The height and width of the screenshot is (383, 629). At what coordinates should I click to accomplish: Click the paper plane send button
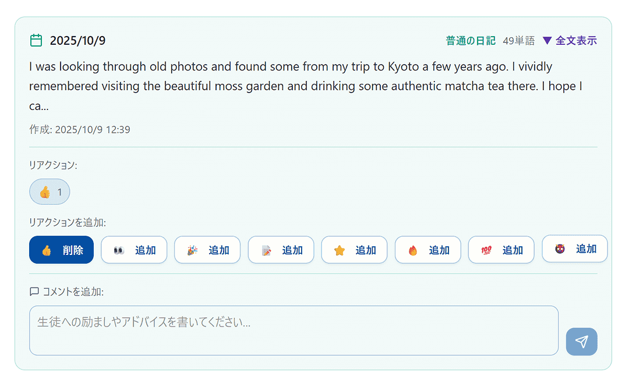click(x=581, y=342)
